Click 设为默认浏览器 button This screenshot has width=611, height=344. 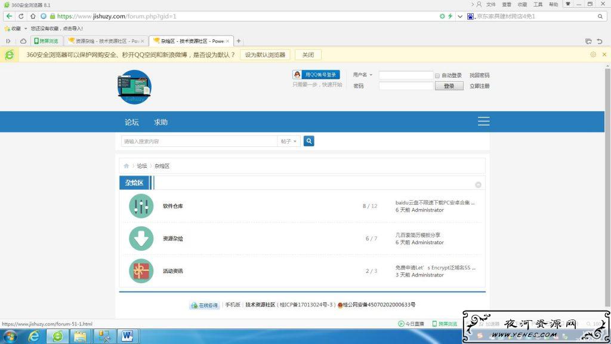pos(265,55)
